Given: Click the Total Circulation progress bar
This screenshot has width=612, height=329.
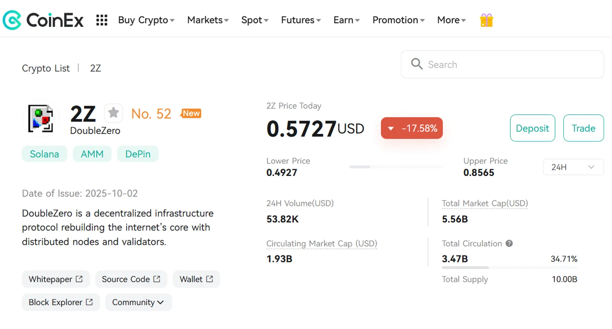Looking at the screenshot, I should coord(509,267).
